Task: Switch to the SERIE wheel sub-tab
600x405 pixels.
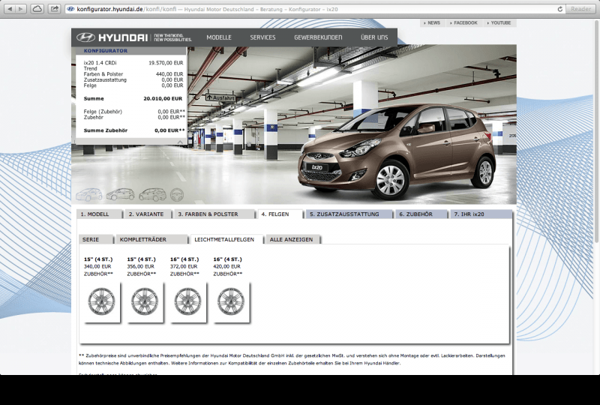Action: [96, 239]
